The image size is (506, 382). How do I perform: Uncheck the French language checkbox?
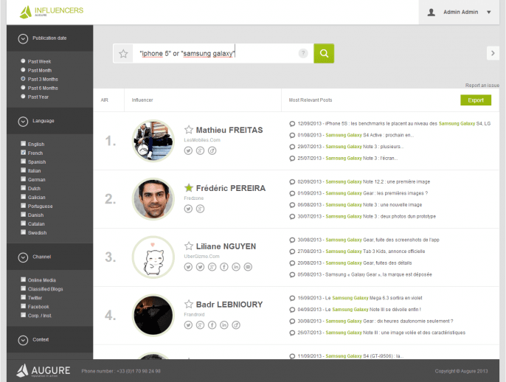[24, 152]
